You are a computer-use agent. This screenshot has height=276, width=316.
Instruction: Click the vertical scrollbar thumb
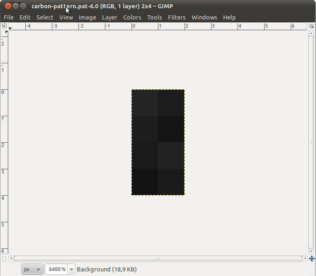(311, 142)
